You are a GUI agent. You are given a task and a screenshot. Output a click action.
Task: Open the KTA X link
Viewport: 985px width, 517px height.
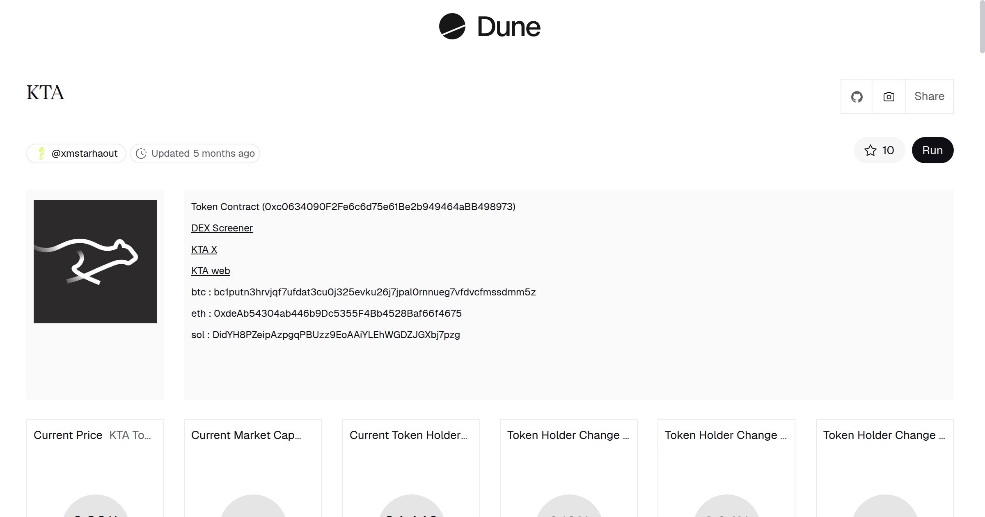(204, 249)
